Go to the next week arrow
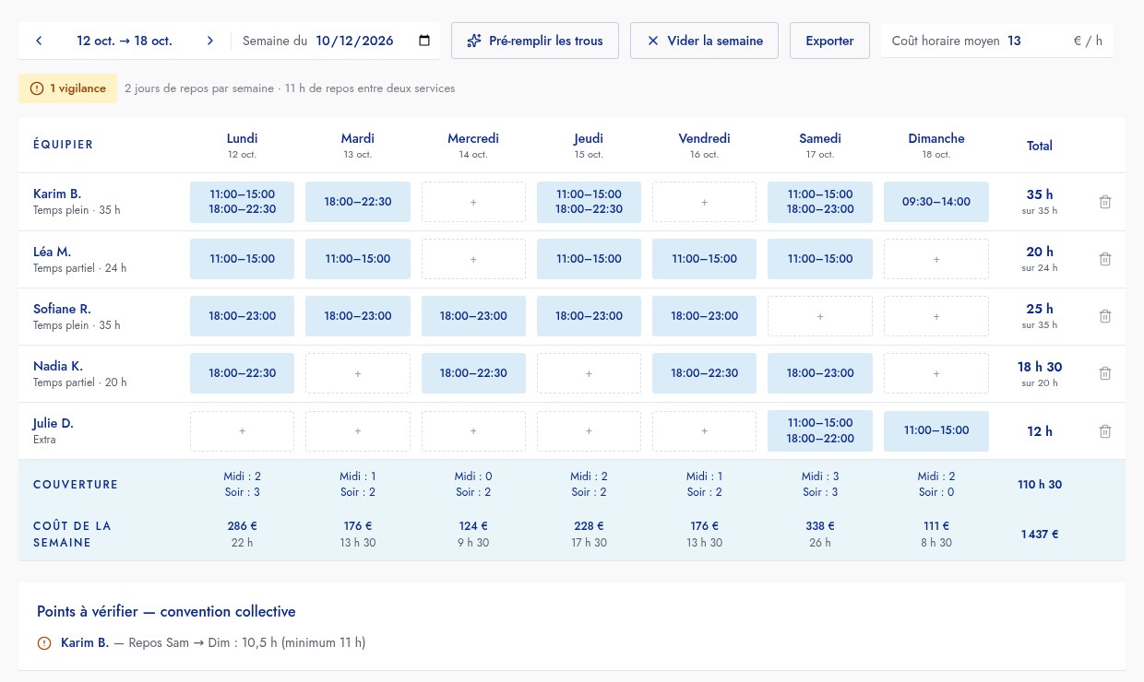The image size is (1144, 682). click(210, 41)
